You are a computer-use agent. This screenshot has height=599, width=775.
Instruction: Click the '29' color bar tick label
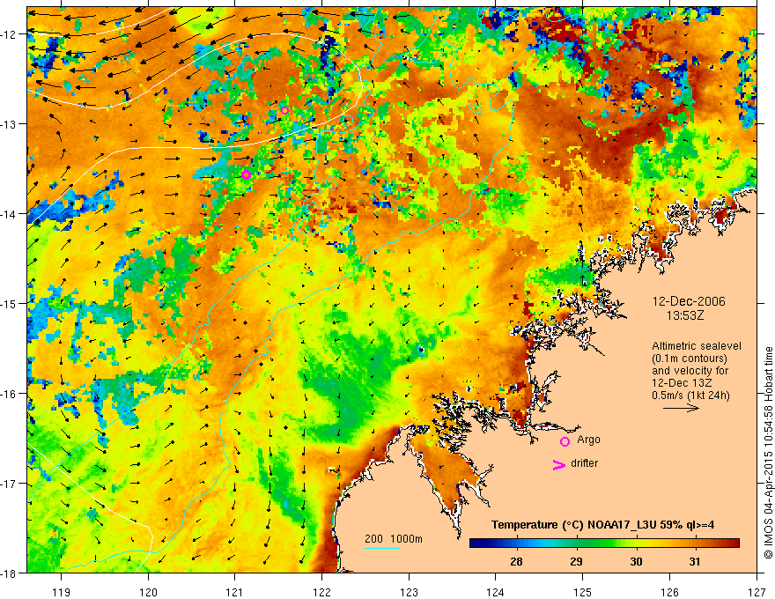(576, 562)
